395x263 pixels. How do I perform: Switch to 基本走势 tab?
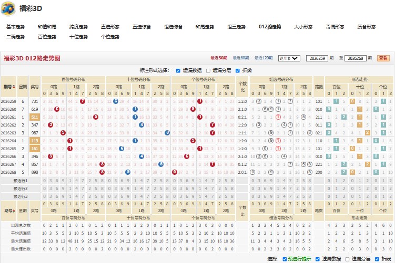point(15,27)
